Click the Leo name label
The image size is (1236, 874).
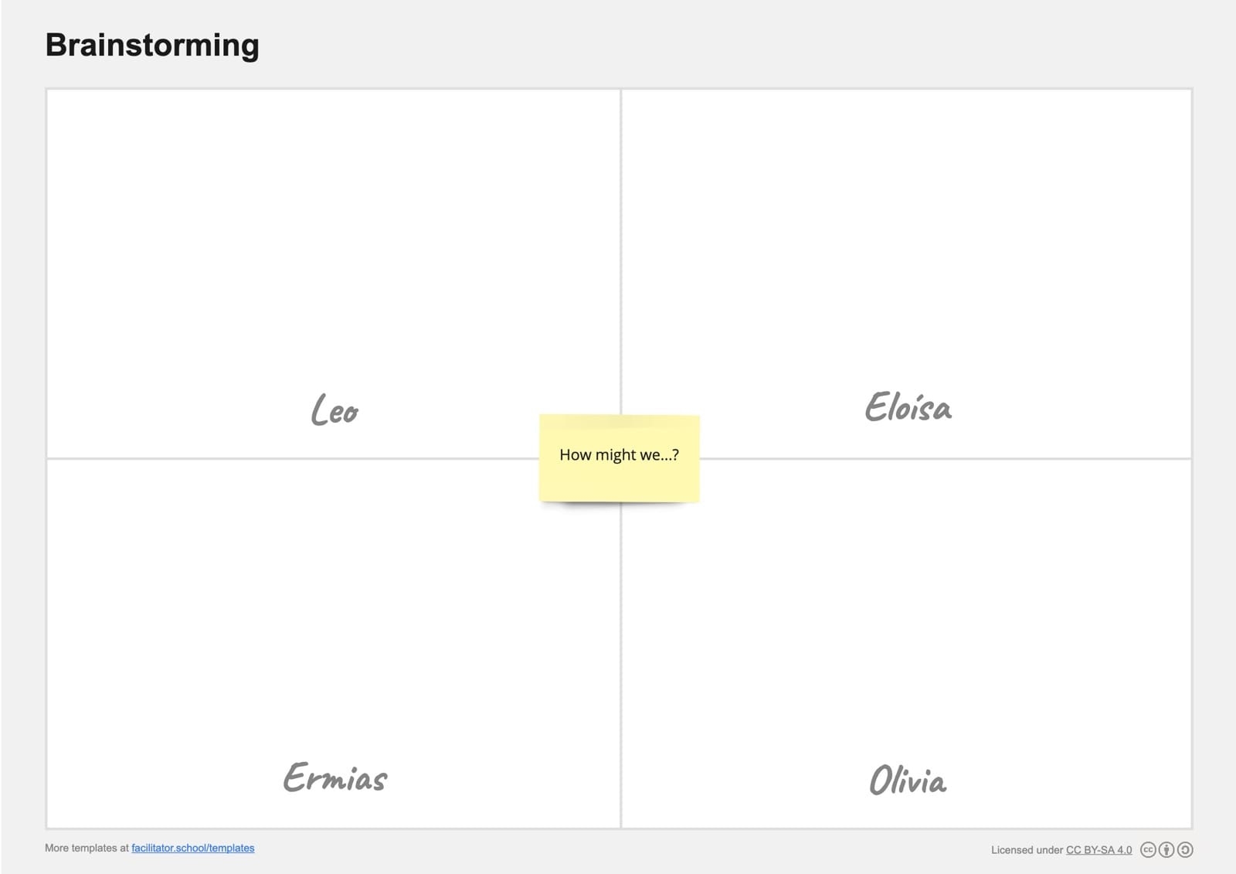pos(334,410)
